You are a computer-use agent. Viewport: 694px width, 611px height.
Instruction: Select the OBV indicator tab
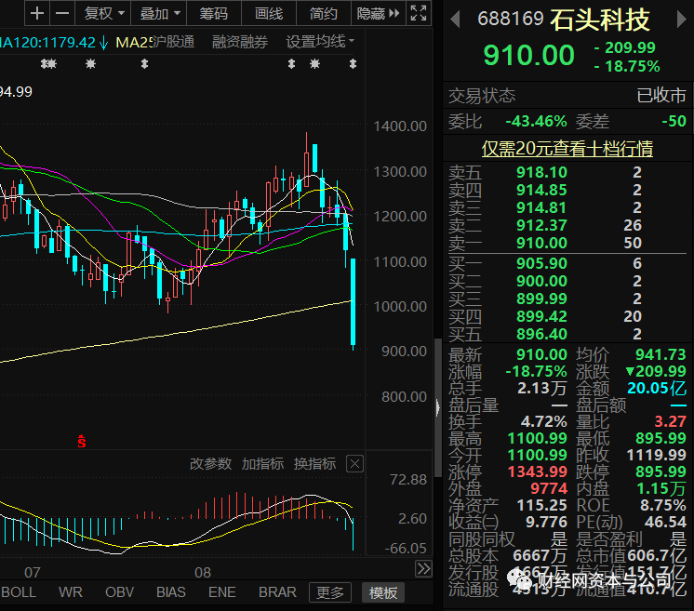click(x=119, y=592)
